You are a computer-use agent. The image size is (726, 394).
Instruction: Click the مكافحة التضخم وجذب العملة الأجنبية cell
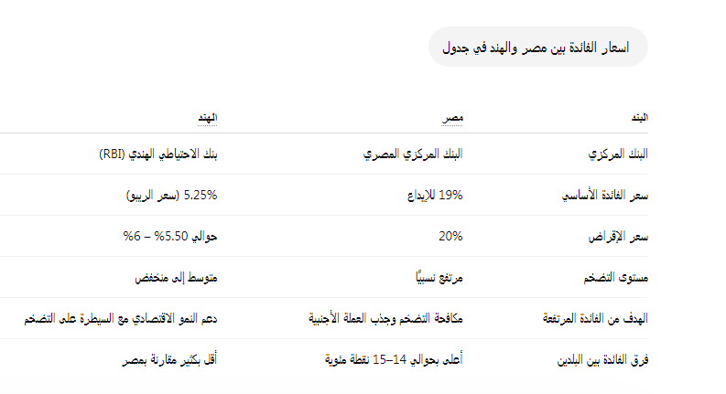[385, 318]
